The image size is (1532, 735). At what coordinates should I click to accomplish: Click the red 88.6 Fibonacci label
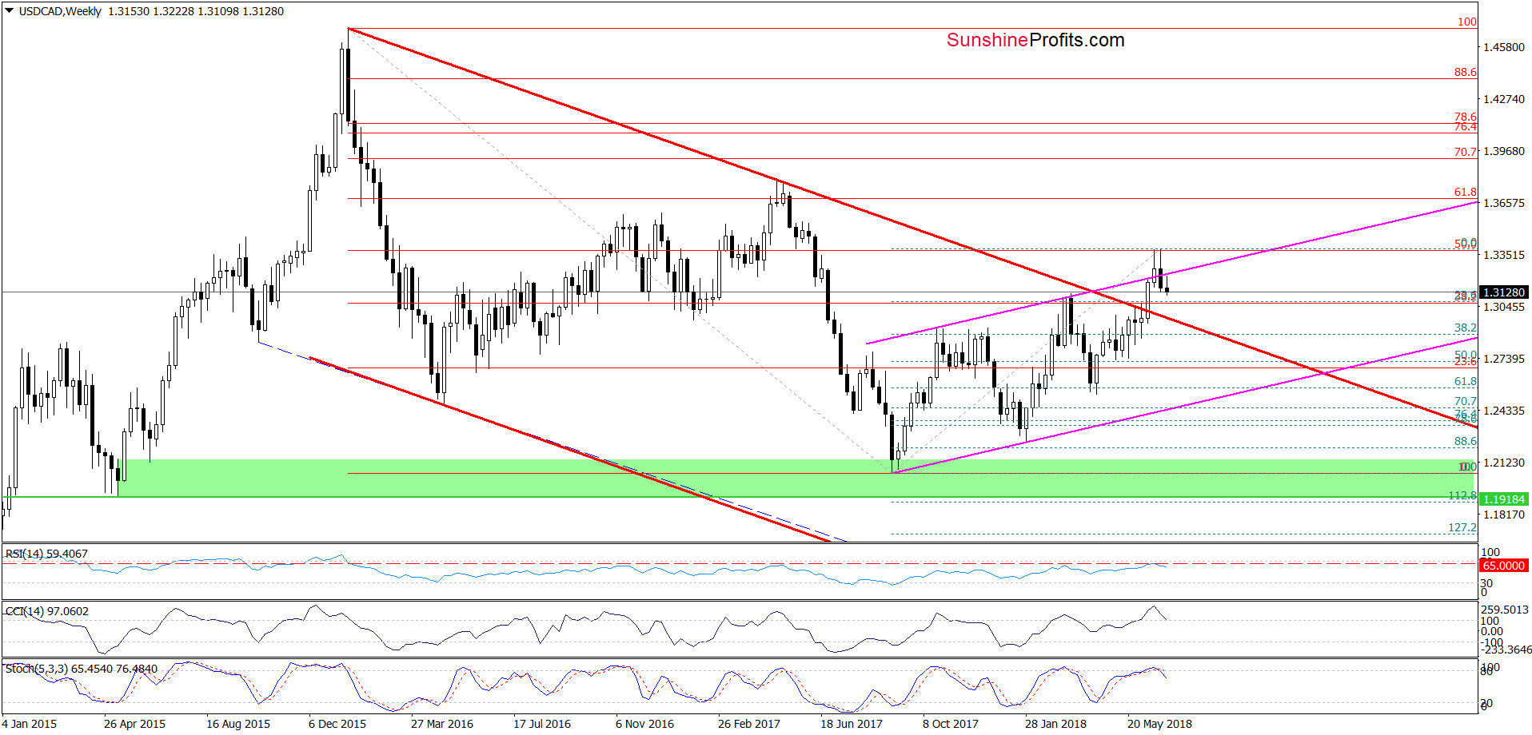pyautogui.click(x=1466, y=72)
